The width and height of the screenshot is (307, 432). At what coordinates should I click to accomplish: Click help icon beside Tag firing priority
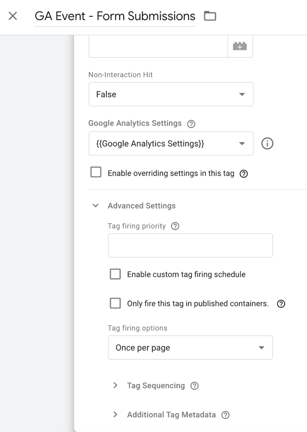(176, 226)
